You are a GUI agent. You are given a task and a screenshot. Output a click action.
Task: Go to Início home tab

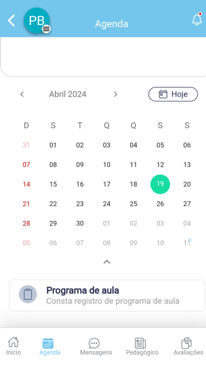(x=13, y=346)
